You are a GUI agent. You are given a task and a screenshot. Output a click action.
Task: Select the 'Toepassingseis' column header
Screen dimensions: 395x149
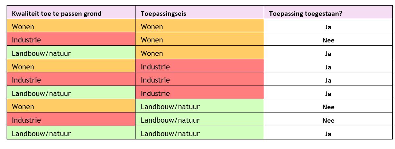coord(163,13)
